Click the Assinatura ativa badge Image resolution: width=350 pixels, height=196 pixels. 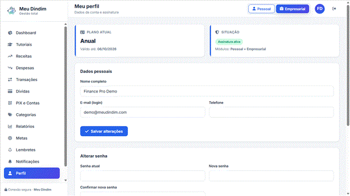click(229, 42)
